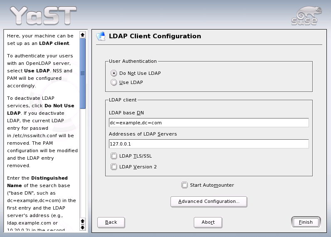Select the Do Not Use LDAP radio button

[x=114, y=73]
